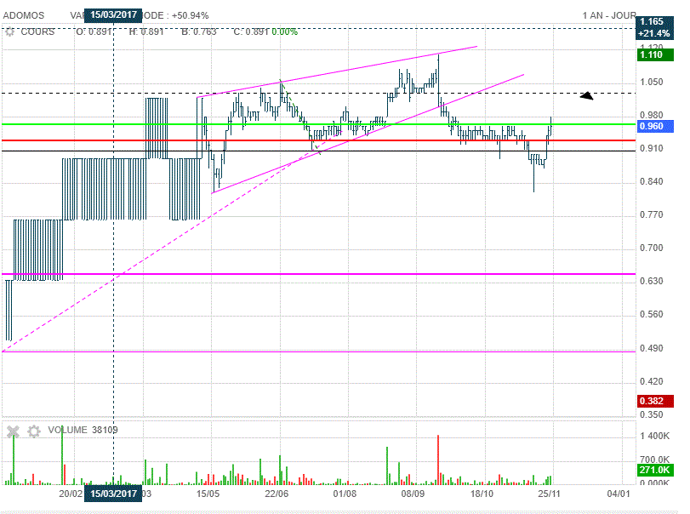Screen dimensions: 690x514
Task: Click the 22/06 date on time axis
Action: (277, 494)
